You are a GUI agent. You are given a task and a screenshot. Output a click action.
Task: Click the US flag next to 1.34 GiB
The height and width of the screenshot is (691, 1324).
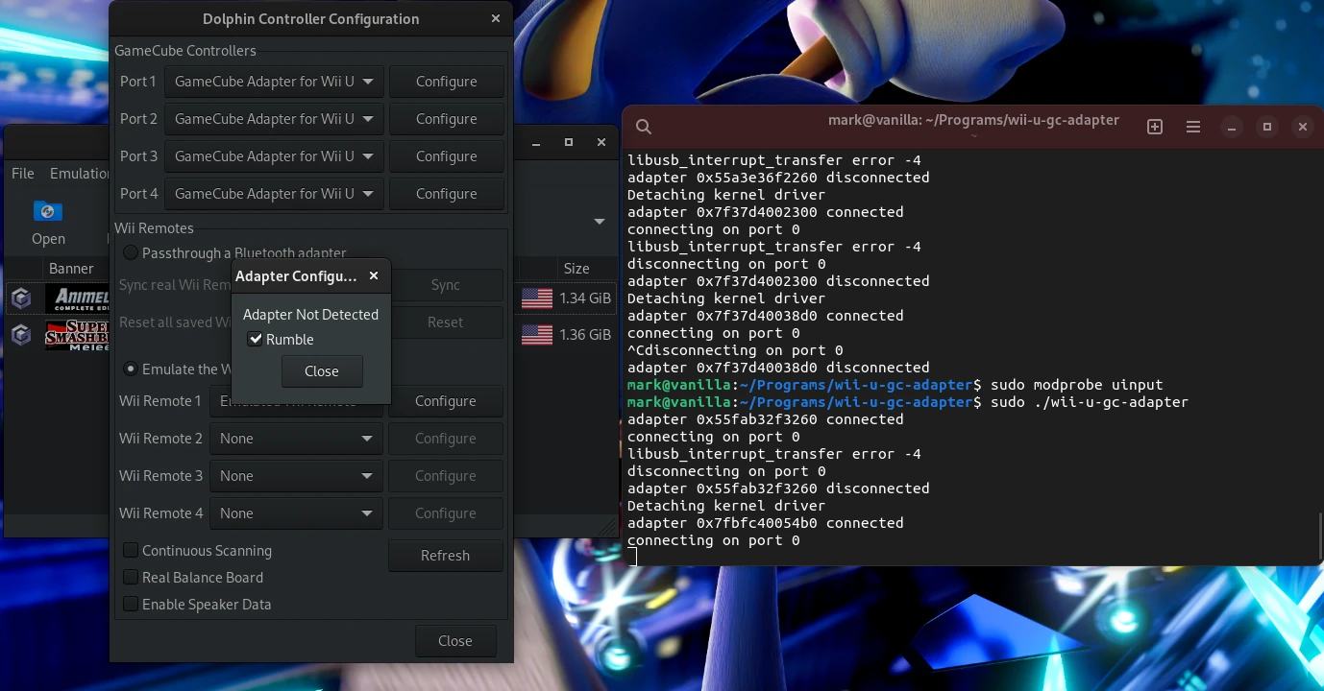tap(537, 298)
